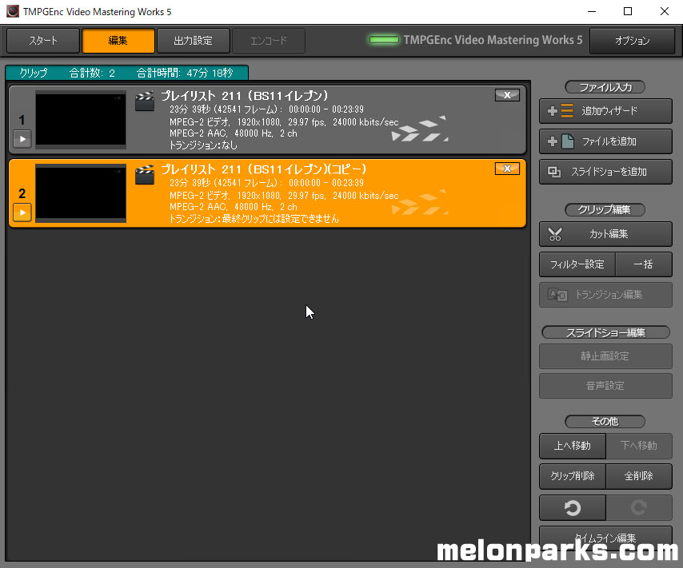Open フィルター設定 filter settings
Image resolution: width=683 pixels, height=568 pixels.
pos(577,264)
